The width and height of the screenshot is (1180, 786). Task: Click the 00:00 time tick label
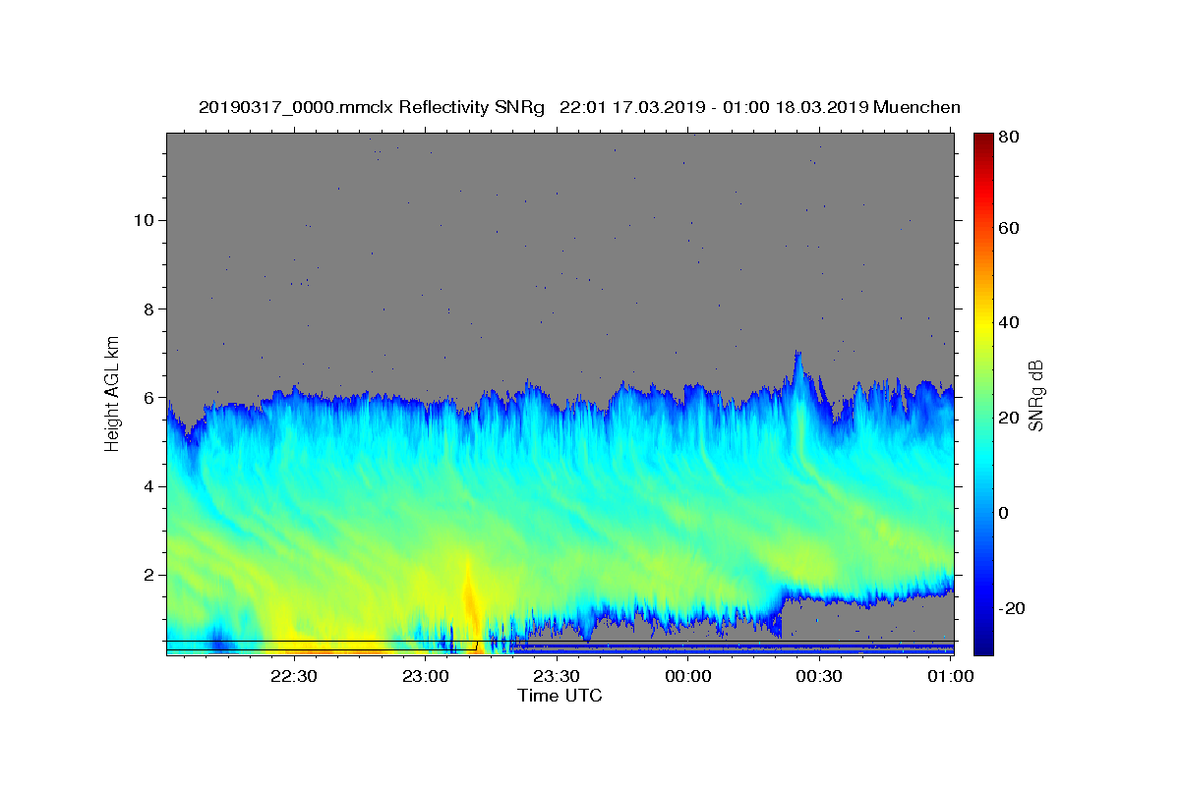(688, 676)
